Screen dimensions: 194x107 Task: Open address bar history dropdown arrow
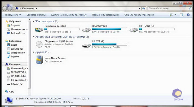(x=139, y=9)
